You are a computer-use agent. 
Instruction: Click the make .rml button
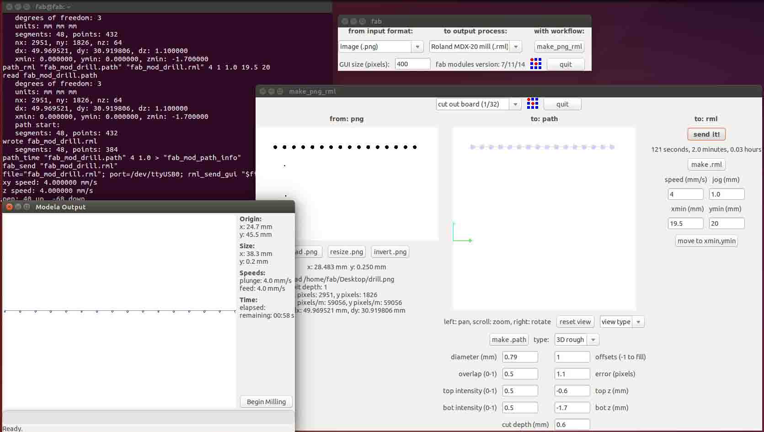coord(706,165)
